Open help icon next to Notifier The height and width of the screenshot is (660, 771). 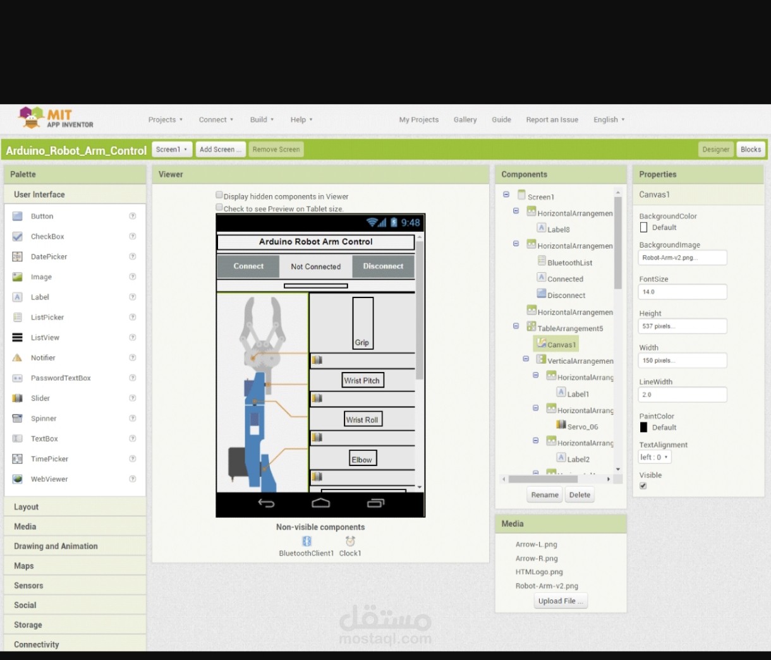point(133,357)
